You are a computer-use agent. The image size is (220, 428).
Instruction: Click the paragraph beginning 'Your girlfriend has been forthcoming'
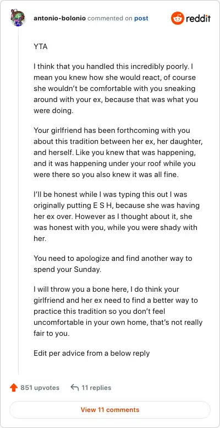(118, 153)
